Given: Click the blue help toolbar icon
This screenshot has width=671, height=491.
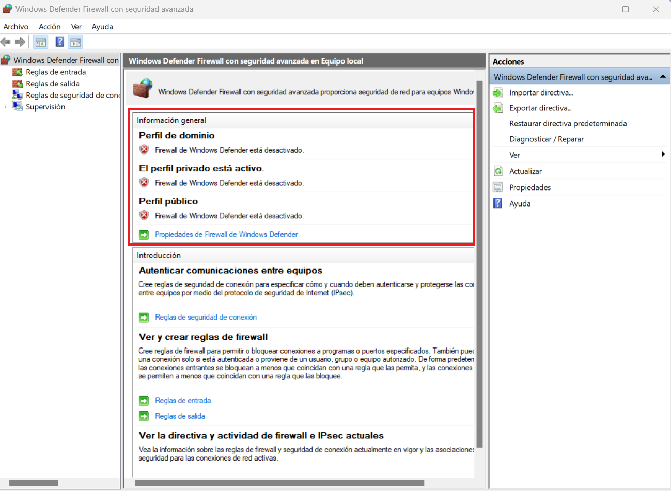Looking at the screenshot, I should pos(60,42).
